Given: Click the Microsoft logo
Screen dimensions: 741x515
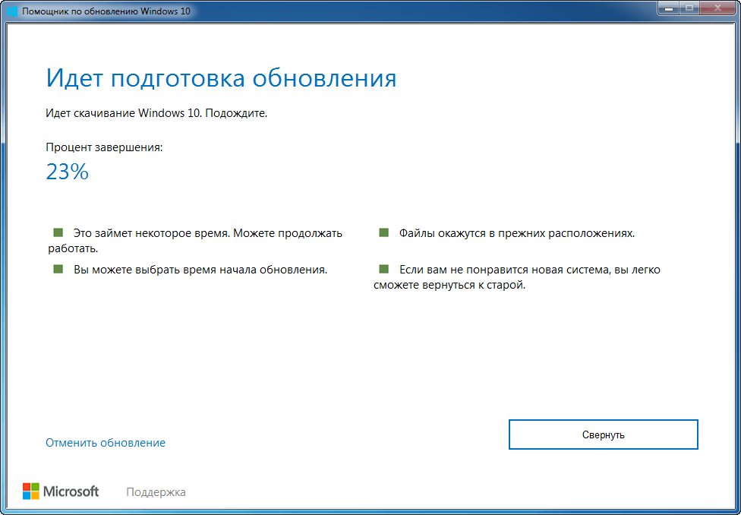Looking at the screenshot, I should coord(61,491).
